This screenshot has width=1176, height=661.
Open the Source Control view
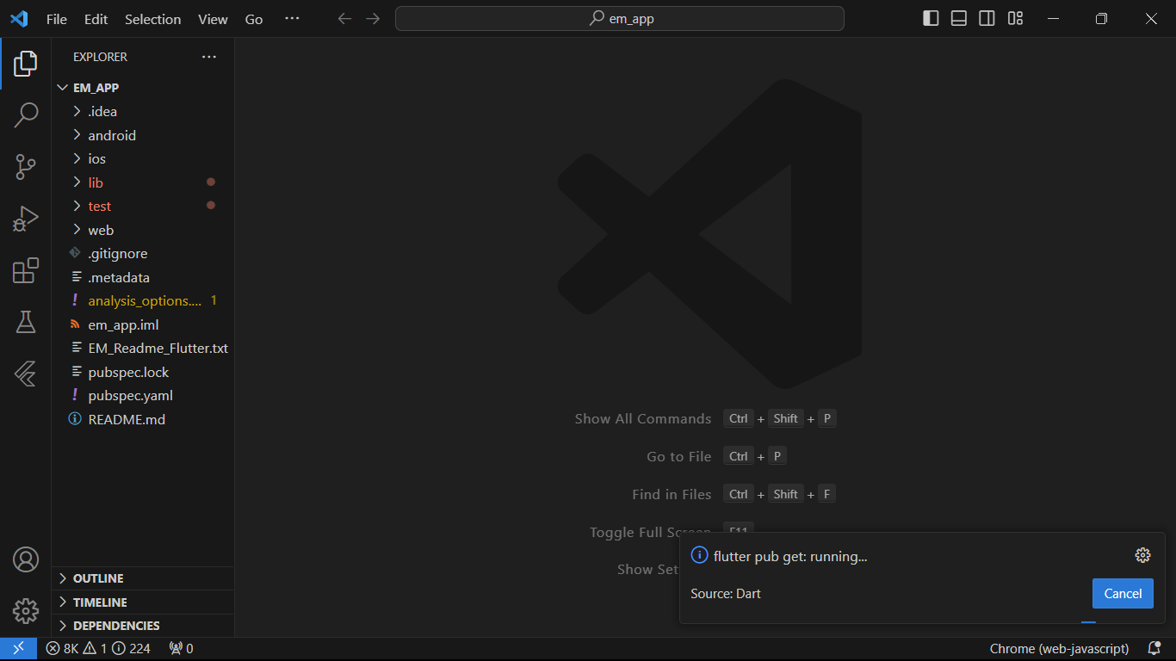pos(26,167)
